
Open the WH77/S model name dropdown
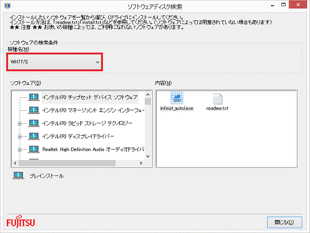point(54,62)
